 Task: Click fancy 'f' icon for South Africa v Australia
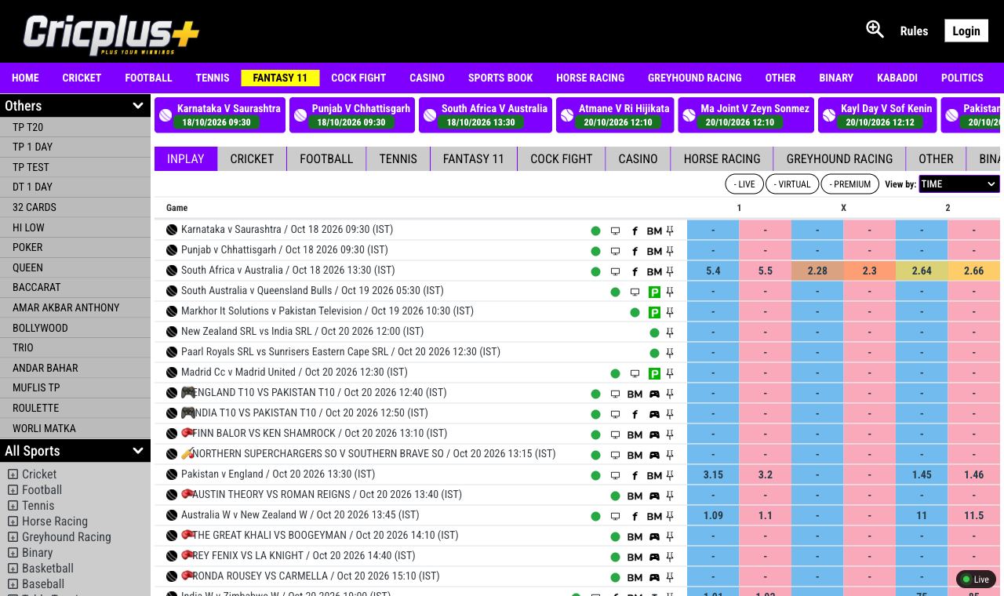click(635, 272)
